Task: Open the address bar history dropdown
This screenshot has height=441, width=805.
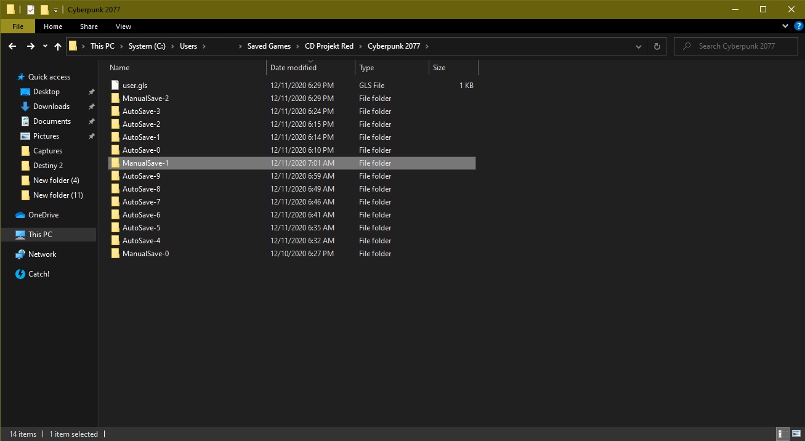Action: coord(639,46)
